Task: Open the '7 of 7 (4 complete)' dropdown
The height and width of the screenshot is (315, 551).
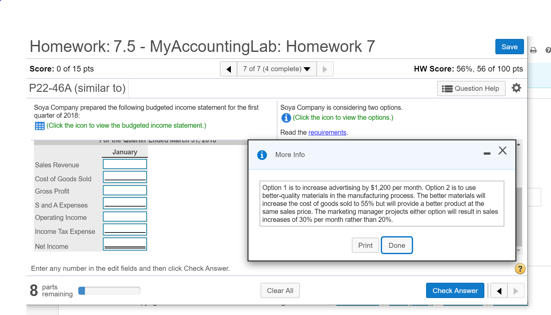Action: (x=276, y=69)
